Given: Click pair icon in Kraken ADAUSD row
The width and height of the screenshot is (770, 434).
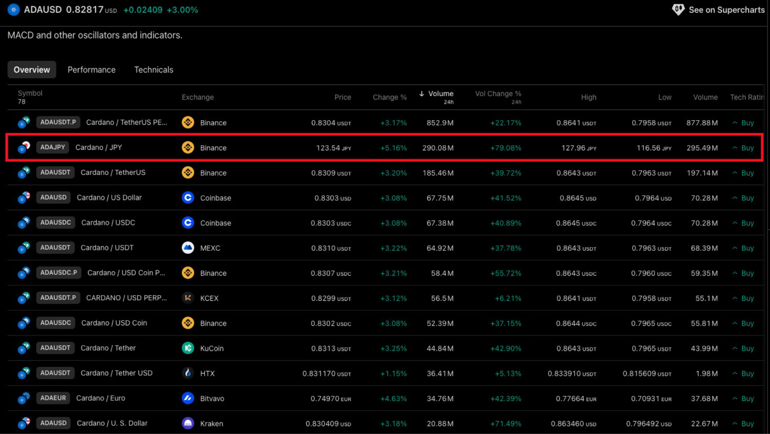Looking at the screenshot, I should [24, 423].
